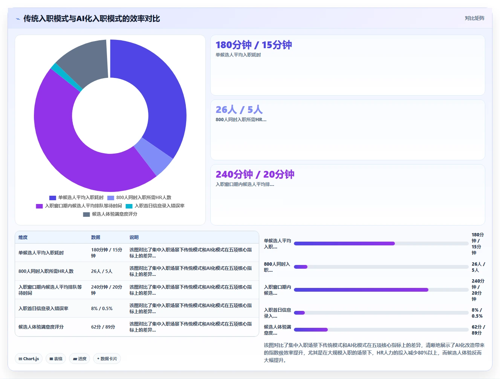Click the 候选人体验满意度 progress bar
The image size is (500, 379).
click(x=381, y=330)
